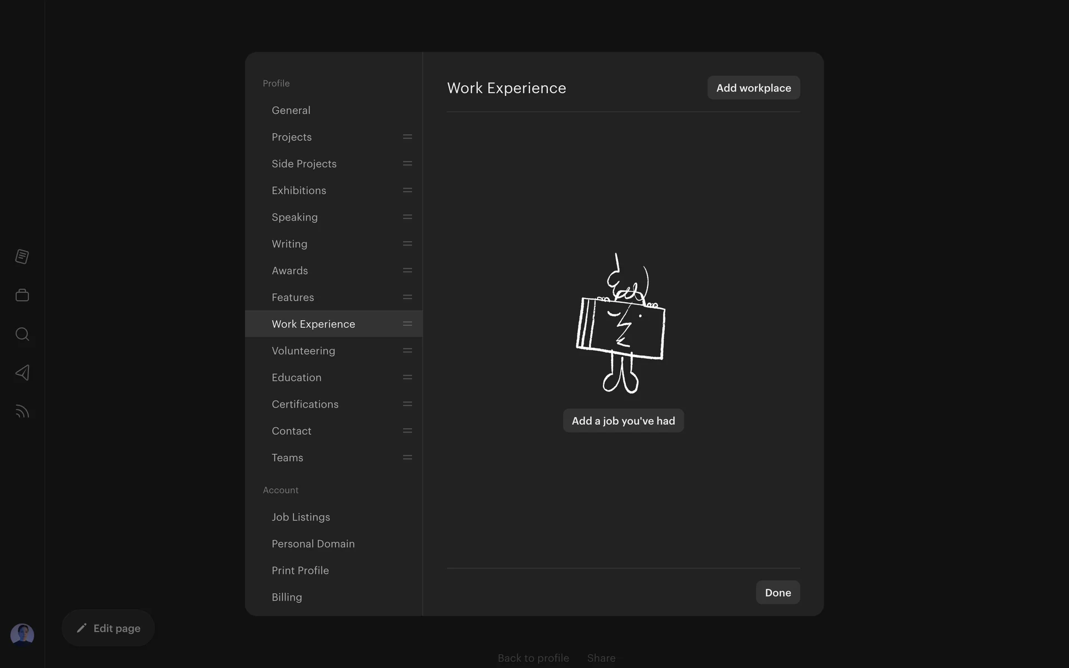Click the Edit page button
1069x668 pixels.
(108, 628)
